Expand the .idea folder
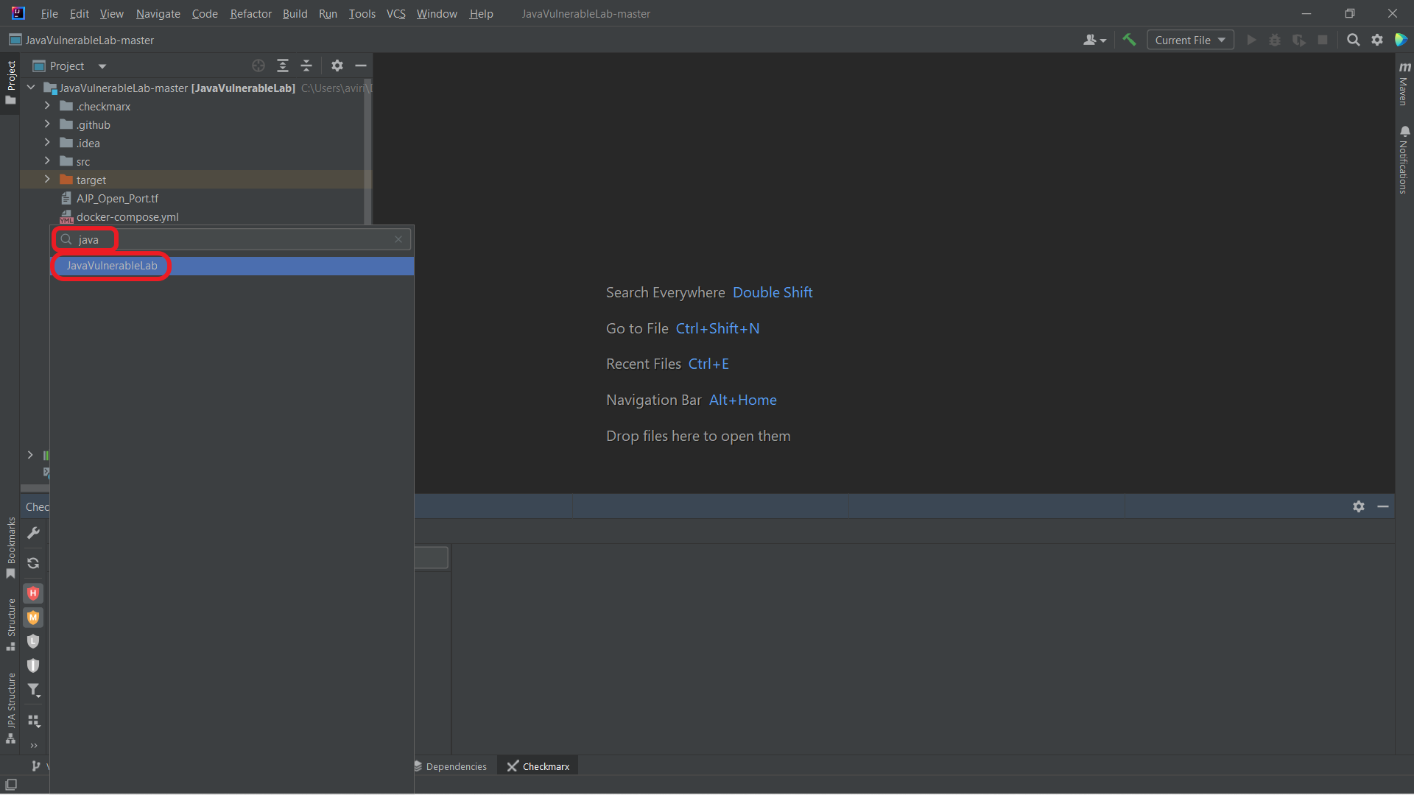 click(x=47, y=143)
